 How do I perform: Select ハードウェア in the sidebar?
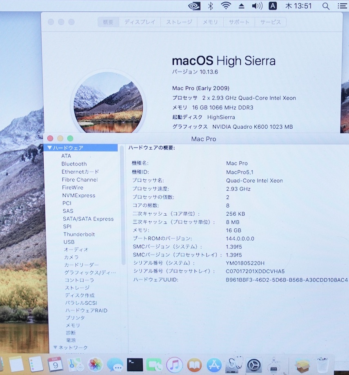81,148
